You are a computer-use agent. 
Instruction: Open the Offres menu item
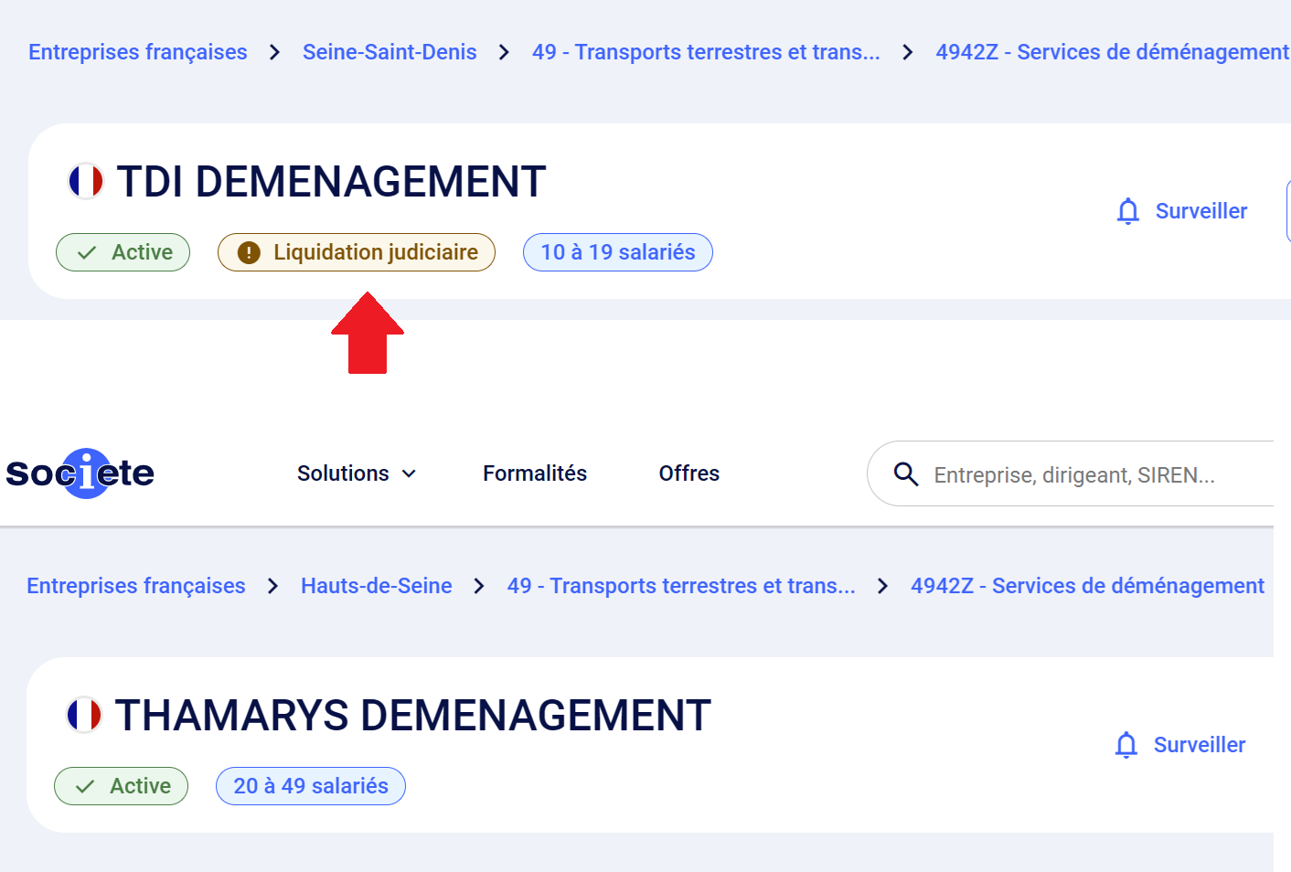pos(689,473)
